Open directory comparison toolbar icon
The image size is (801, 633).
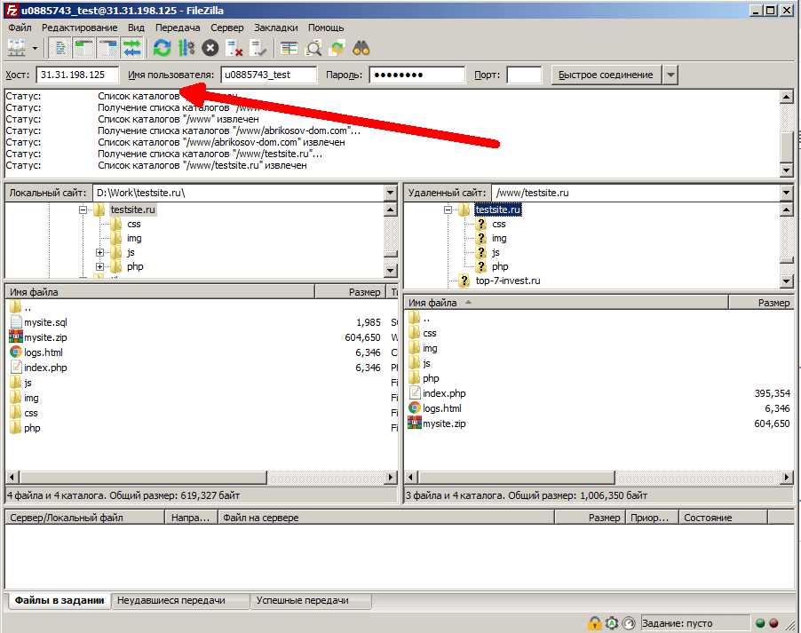pyautogui.click(x=313, y=48)
